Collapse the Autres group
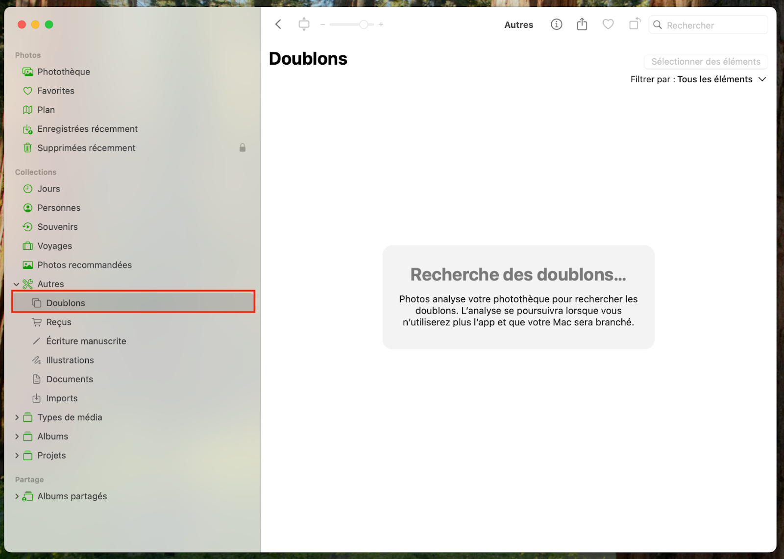The width and height of the screenshot is (784, 559). click(x=17, y=284)
